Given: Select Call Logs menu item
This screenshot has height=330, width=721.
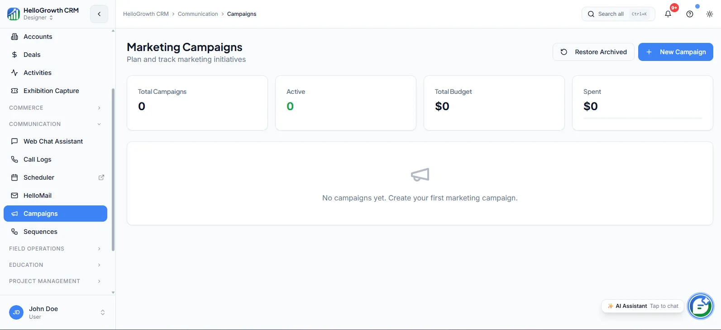Looking at the screenshot, I should [55, 159].
